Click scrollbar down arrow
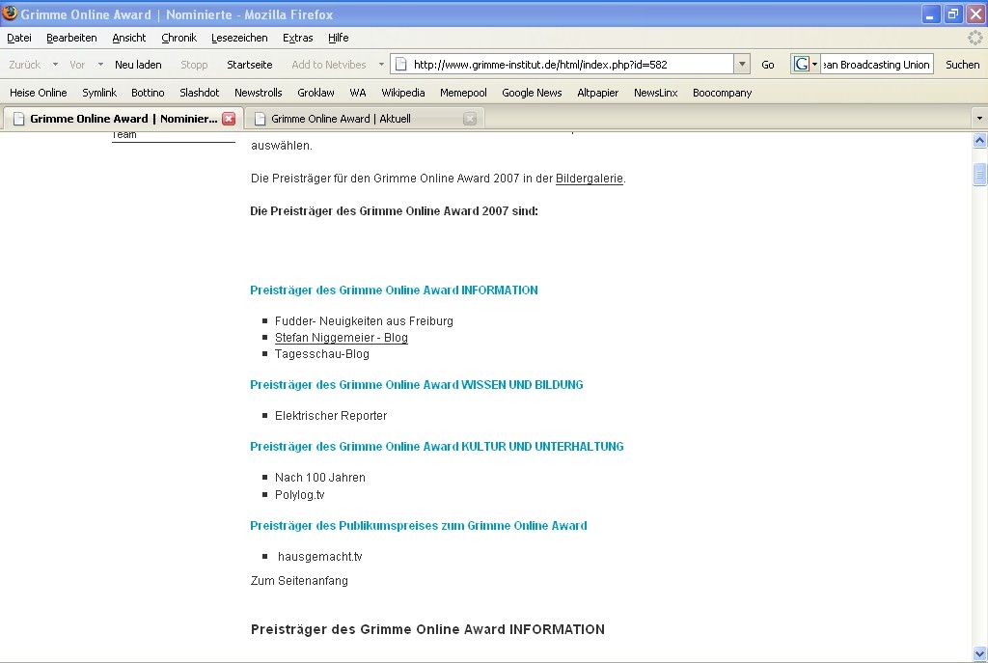This screenshot has width=988, height=663. 979,653
